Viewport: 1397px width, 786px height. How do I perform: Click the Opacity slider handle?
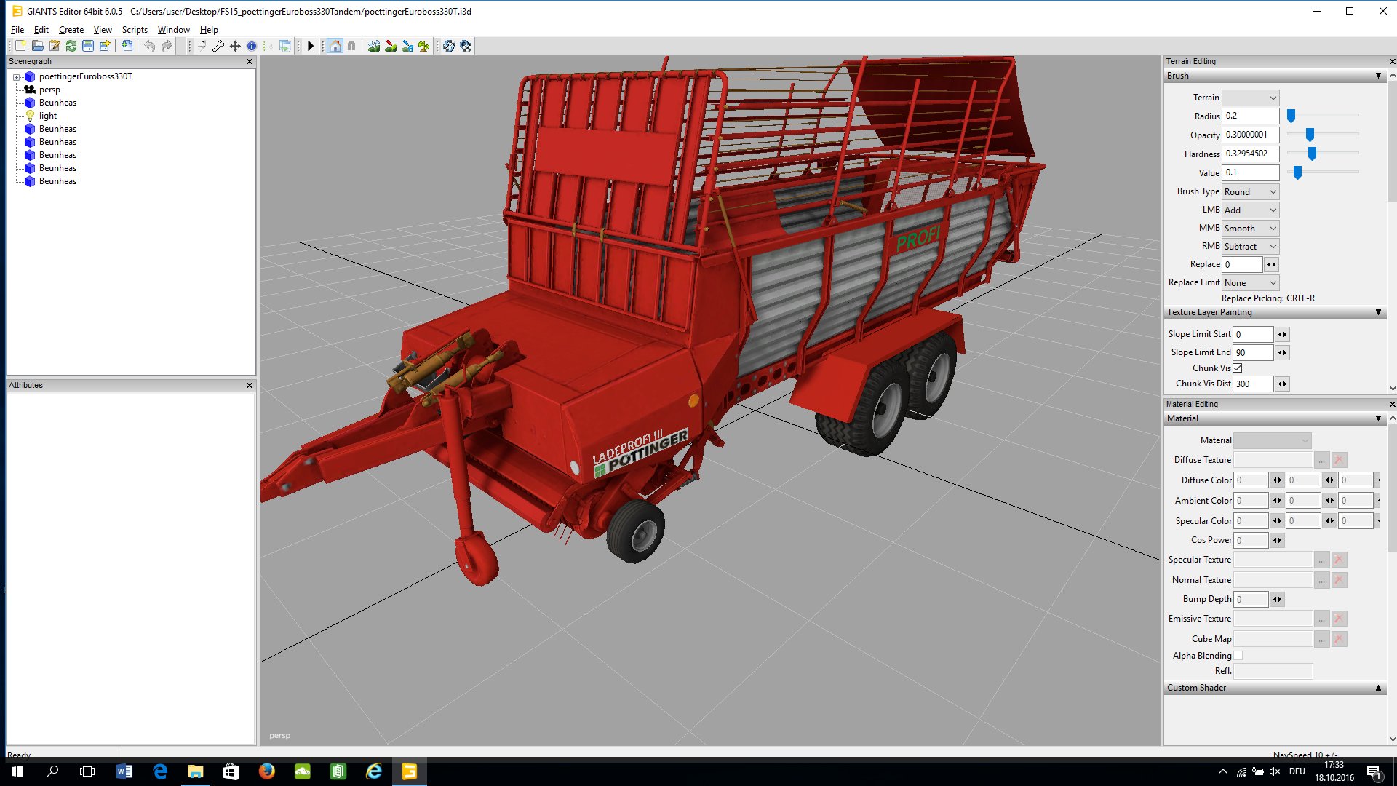[x=1310, y=135]
